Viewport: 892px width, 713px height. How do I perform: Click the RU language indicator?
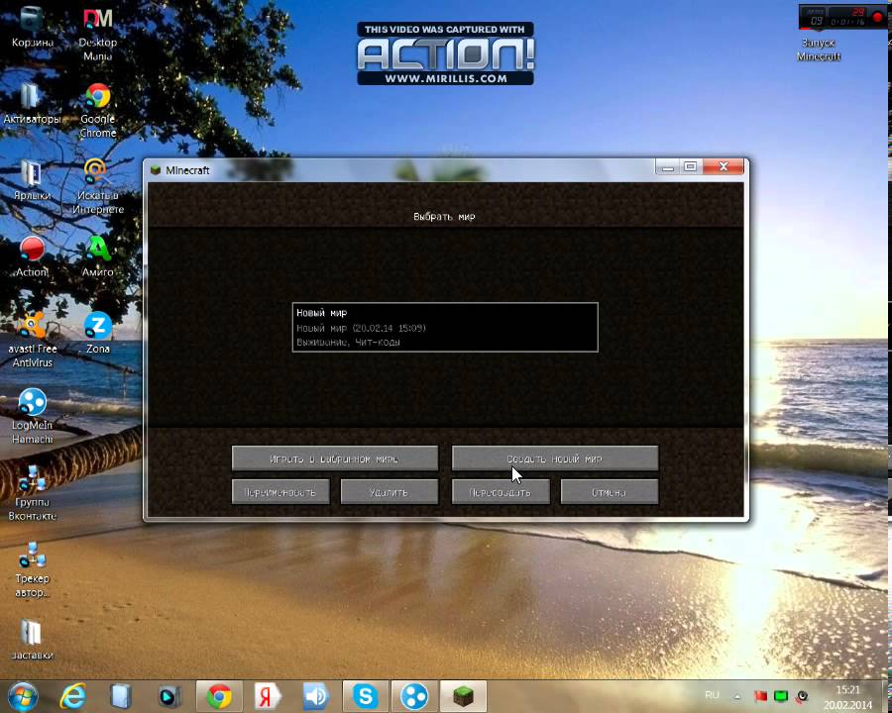(x=712, y=695)
